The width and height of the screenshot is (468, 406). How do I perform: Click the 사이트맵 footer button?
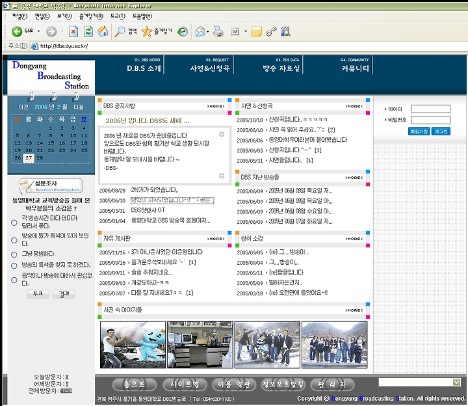click(185, 384)
